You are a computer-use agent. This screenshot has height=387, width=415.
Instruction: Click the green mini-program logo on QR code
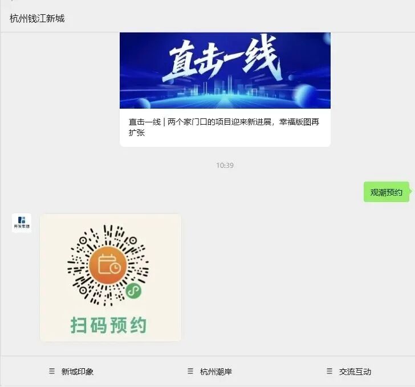pyautogui.click(x=133, y=291)
